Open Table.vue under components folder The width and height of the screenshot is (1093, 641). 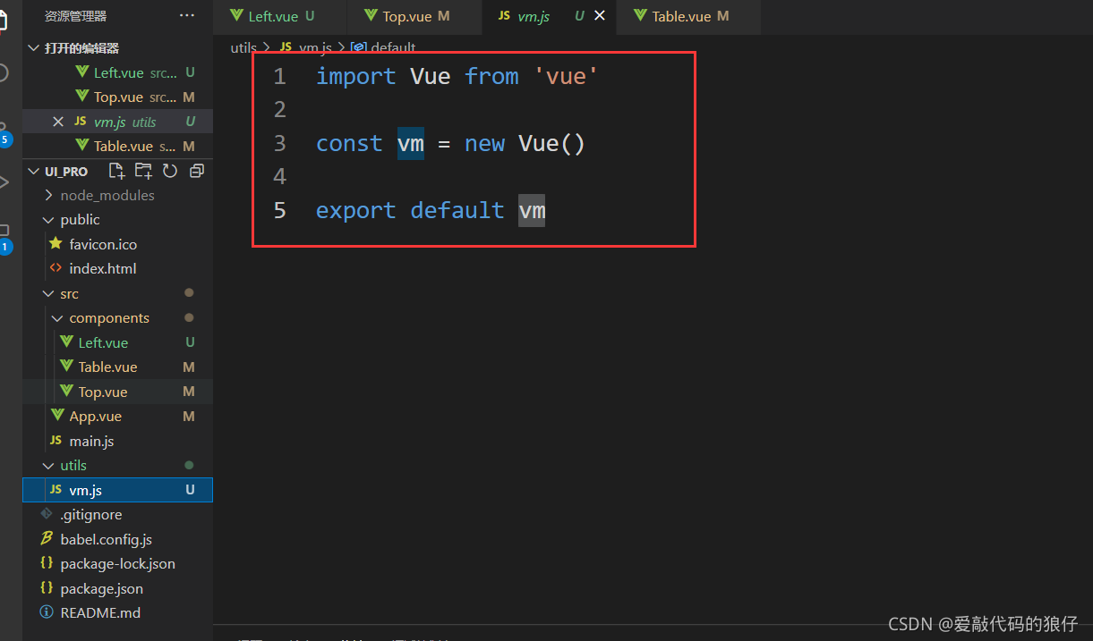117,367
